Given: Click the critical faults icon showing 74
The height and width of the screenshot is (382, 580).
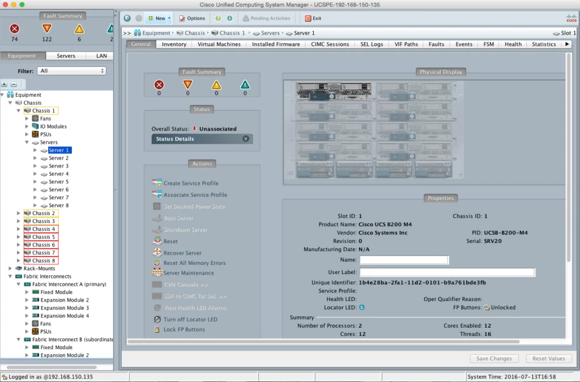Looking at the screenshot, I should click(14, 29).
